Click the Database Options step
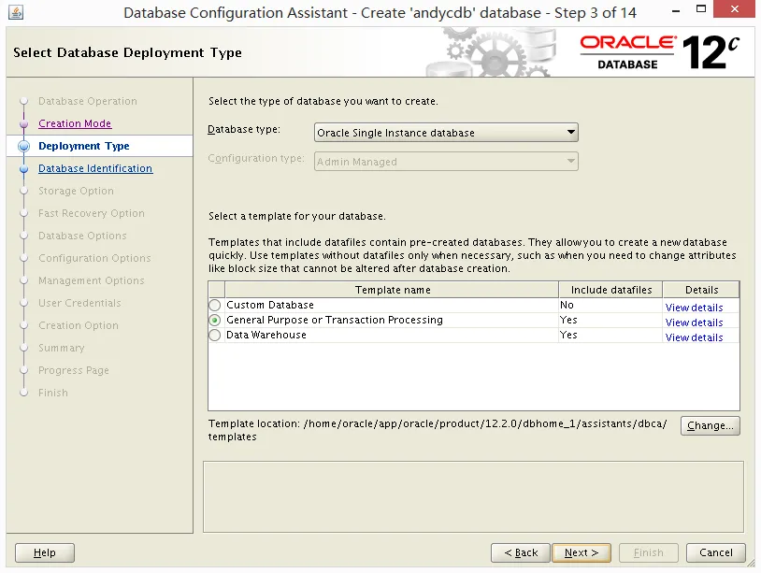Viewport: 761px width, 573px height. pos(82,236)
